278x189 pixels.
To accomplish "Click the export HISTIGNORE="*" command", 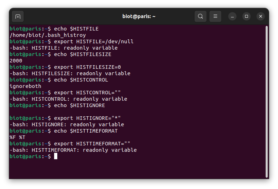I will coord(87,118).
